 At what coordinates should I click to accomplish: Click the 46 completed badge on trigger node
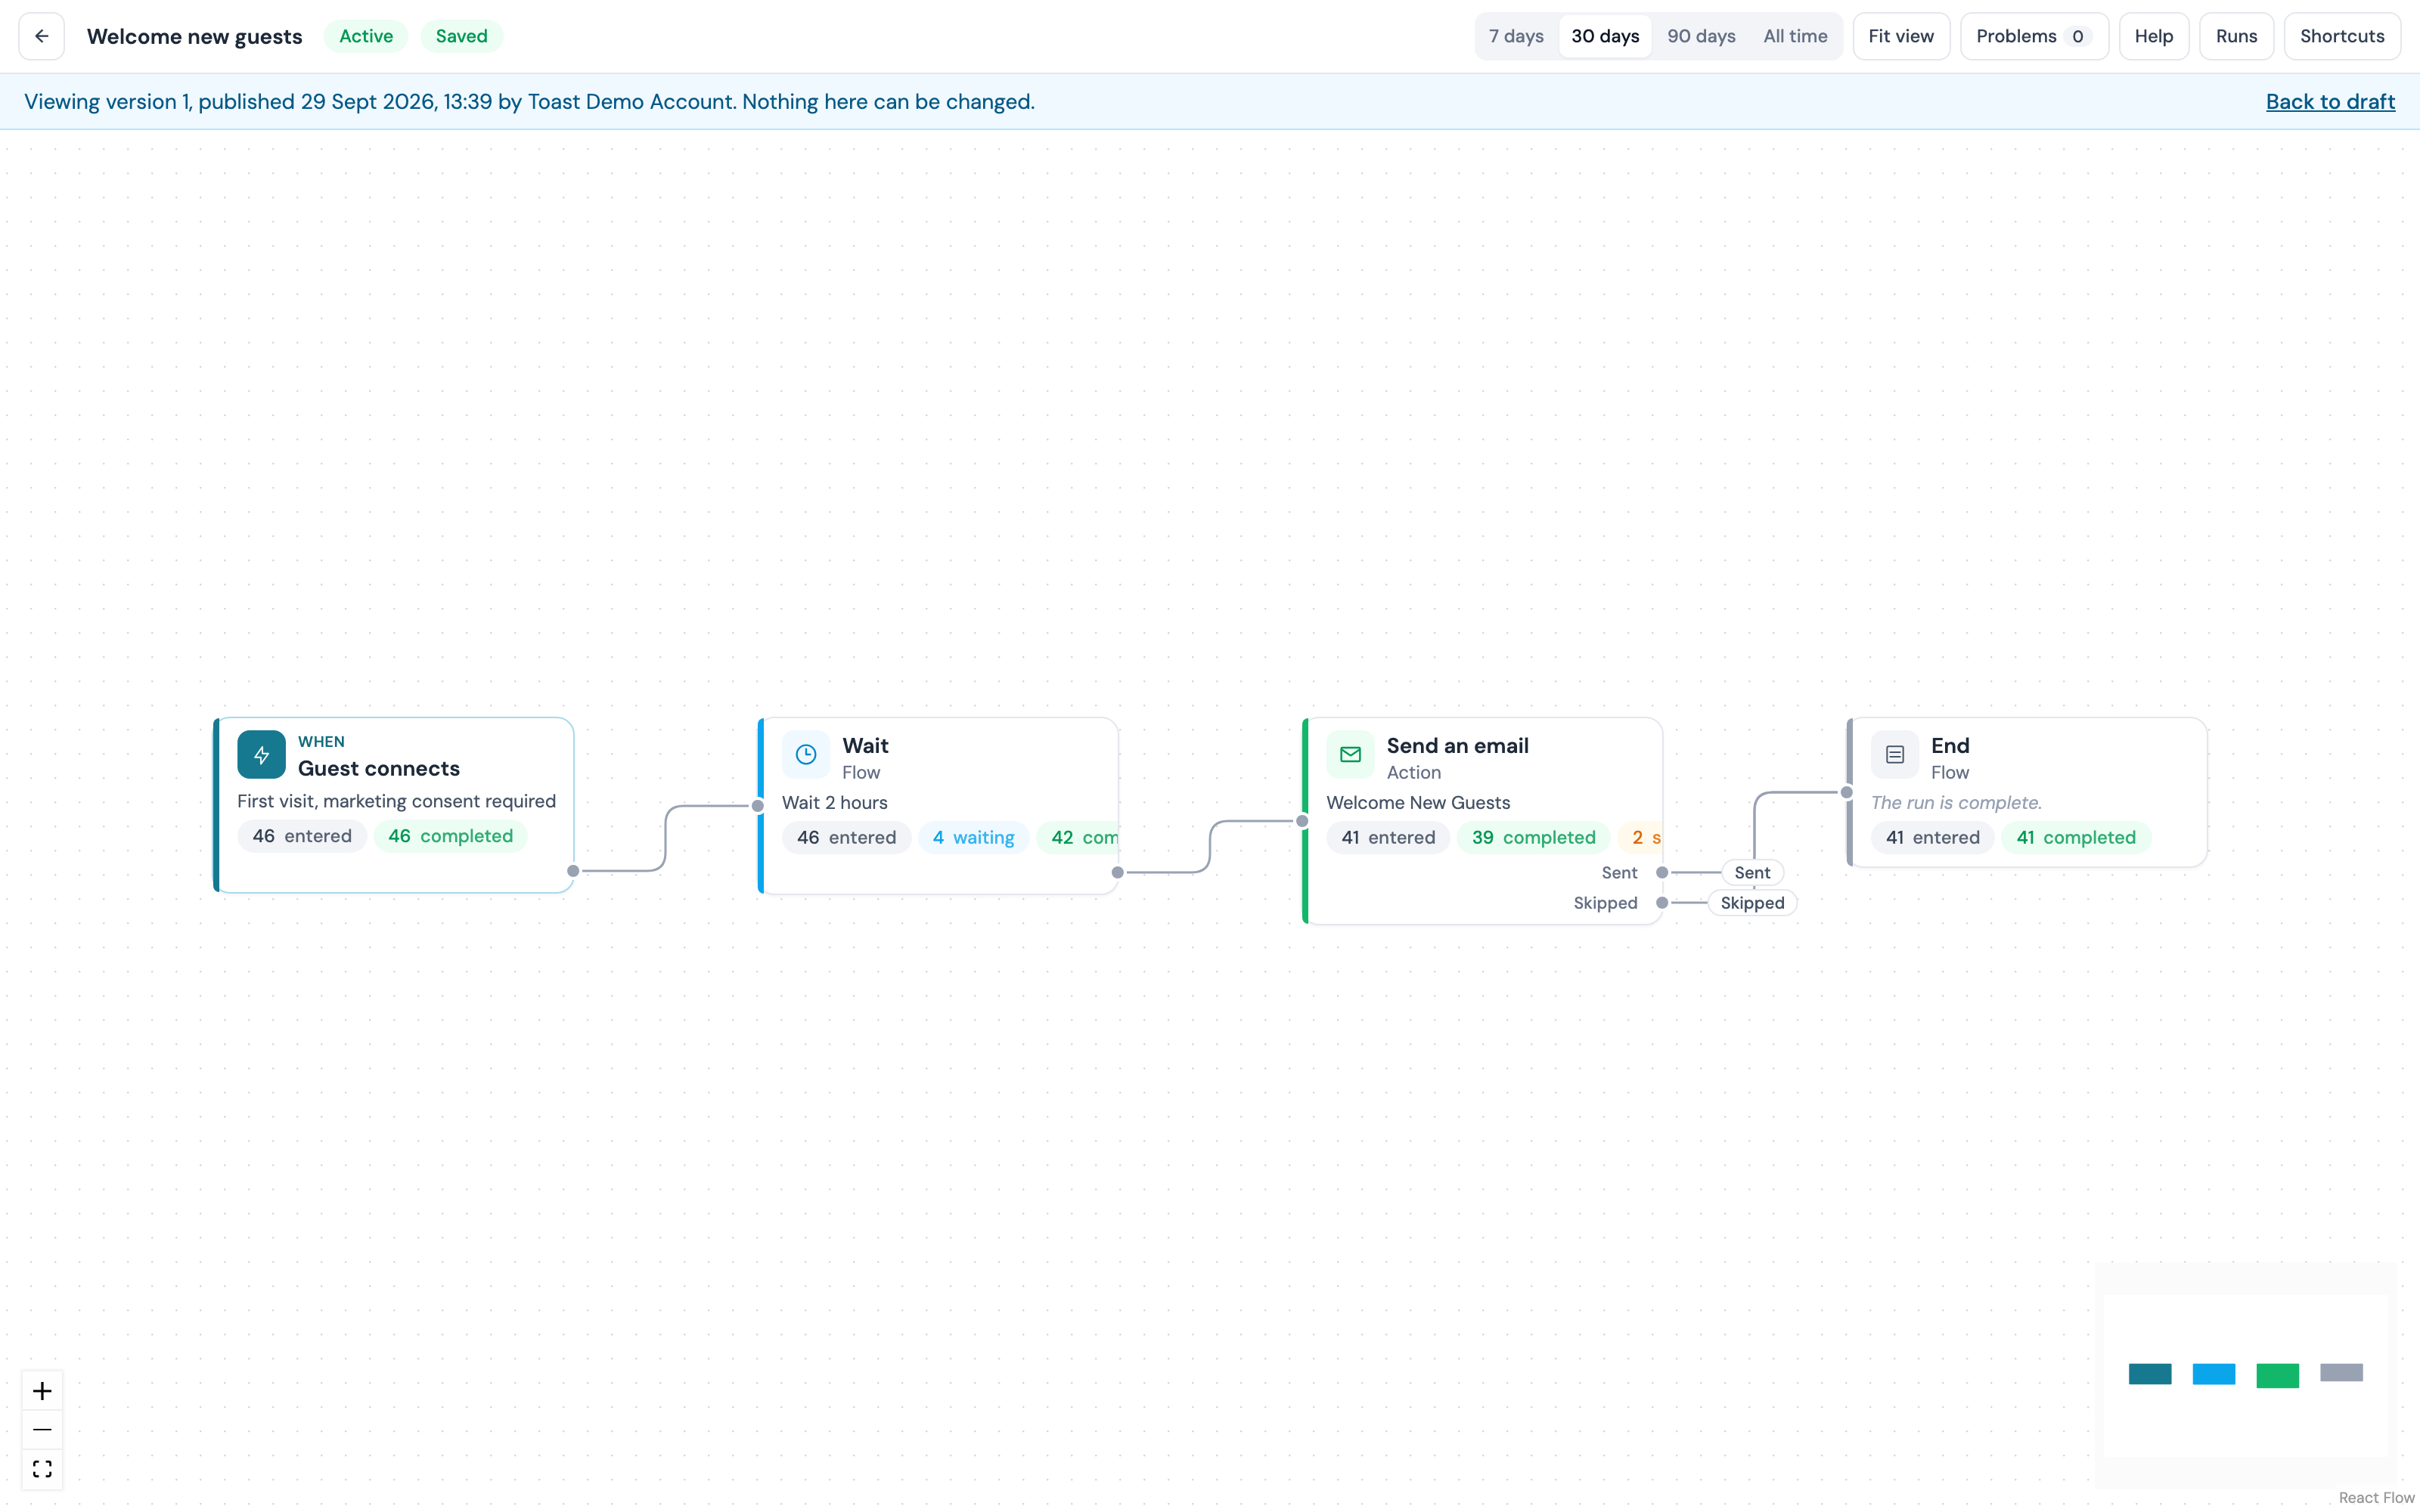[450, 836]
